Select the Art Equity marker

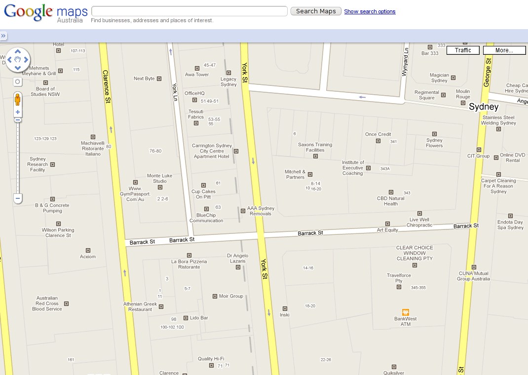coord(387,224)
